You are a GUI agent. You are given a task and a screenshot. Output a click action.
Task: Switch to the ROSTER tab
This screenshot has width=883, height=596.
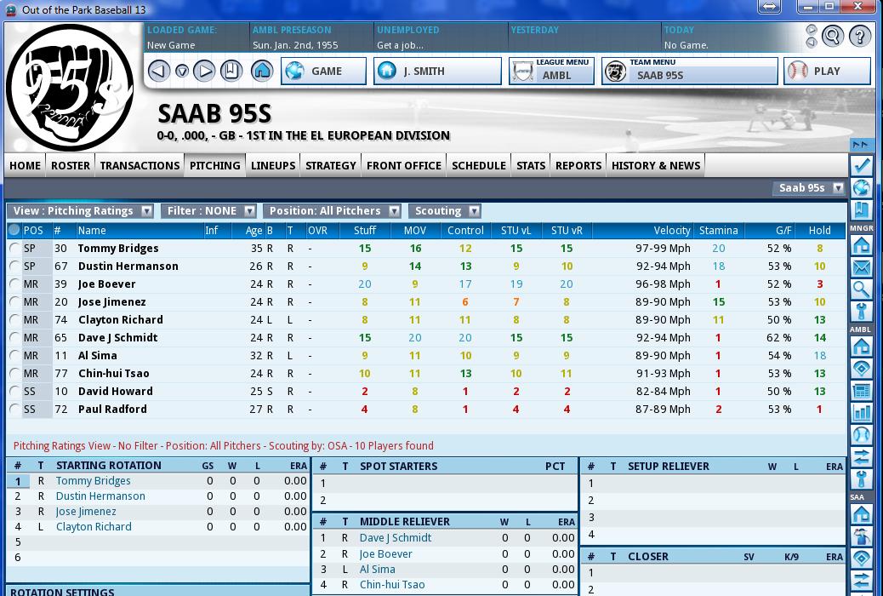(x=71, y=165)
